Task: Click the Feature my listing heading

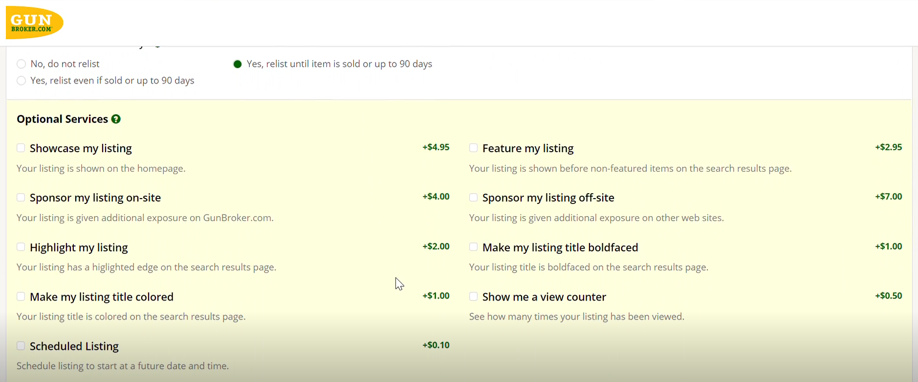Action: click(528, 148)
